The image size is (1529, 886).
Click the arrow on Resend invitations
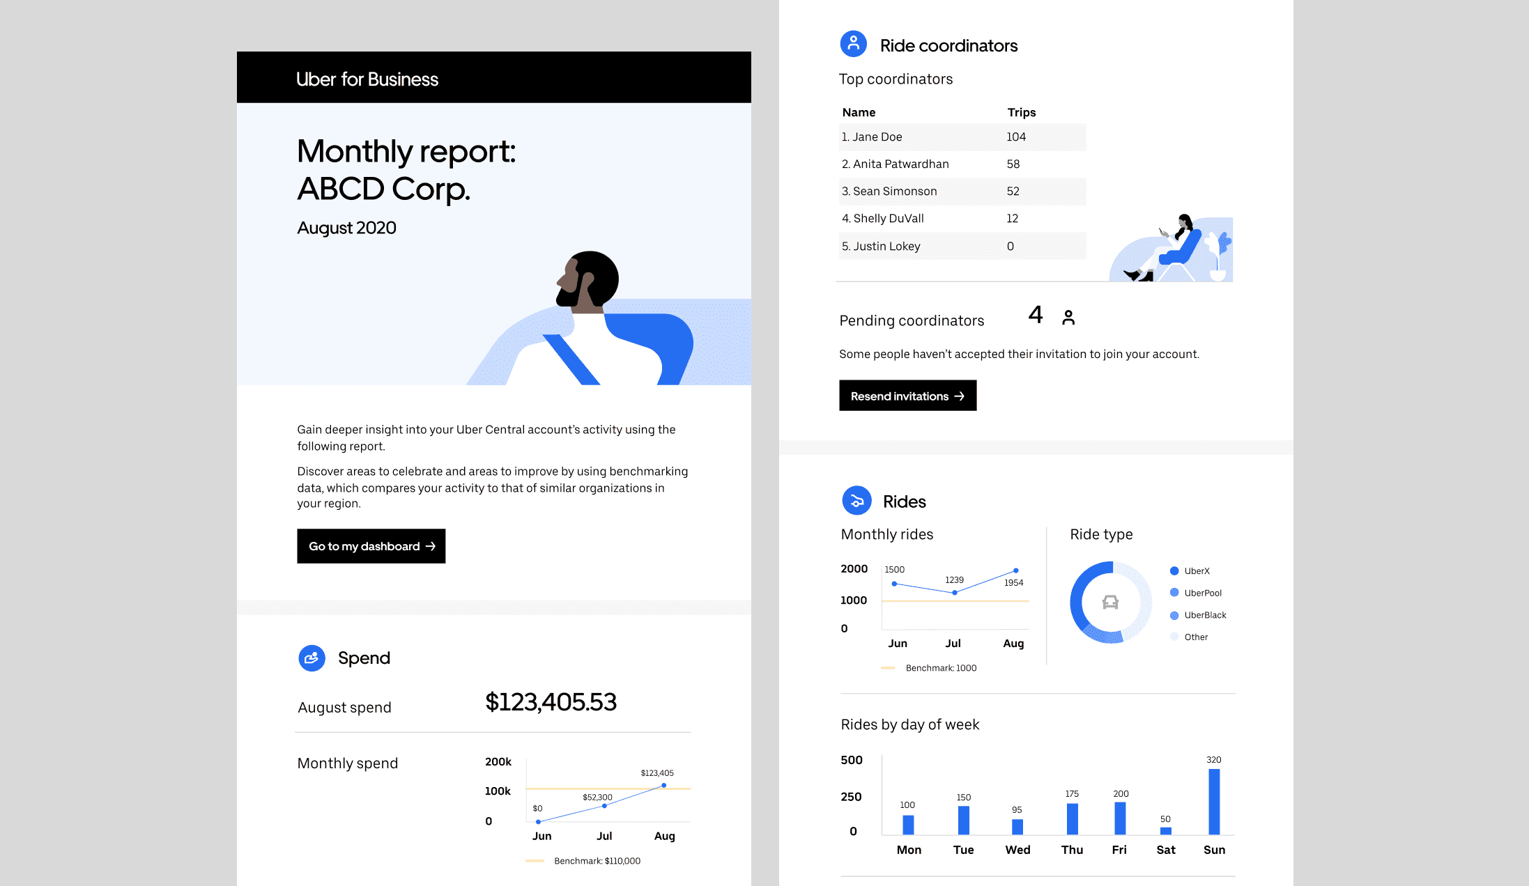pyautogui.click(x=960, y=396)
